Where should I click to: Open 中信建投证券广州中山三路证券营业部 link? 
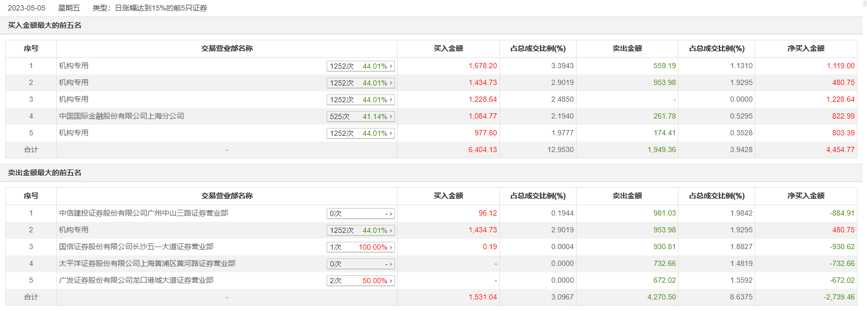point(143,213)
